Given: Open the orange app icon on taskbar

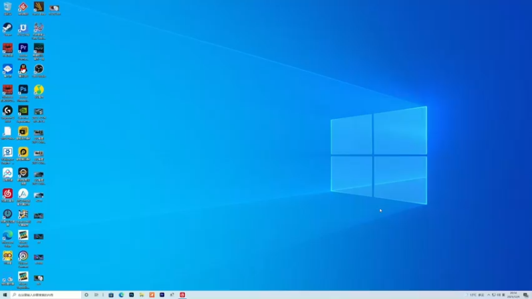Looking at the screenshot, I should 152,295.
